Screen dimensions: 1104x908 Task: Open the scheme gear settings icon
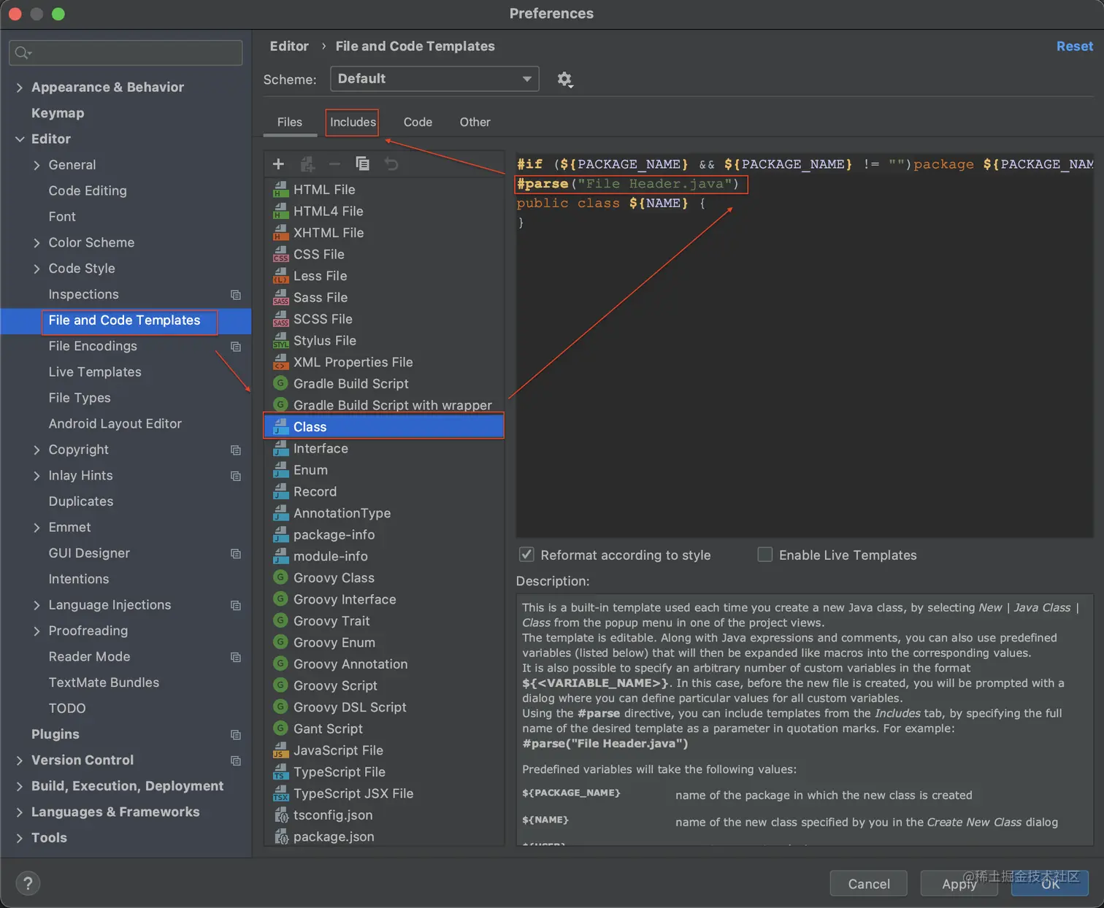tap(564, 79)
